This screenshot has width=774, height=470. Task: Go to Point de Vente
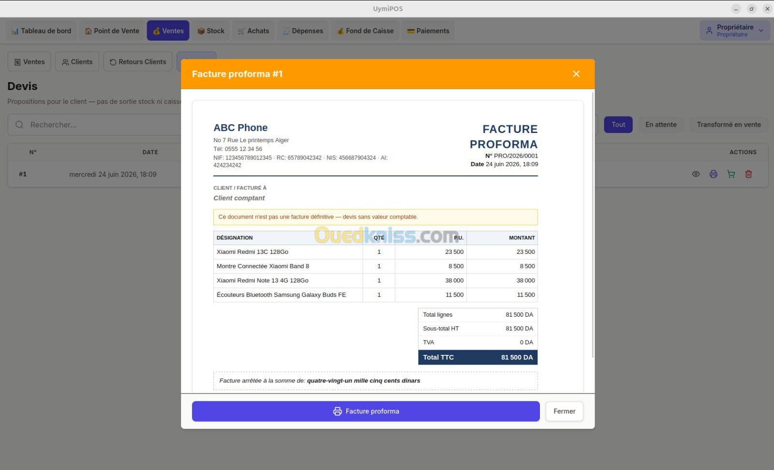click(x=112, y=30)
